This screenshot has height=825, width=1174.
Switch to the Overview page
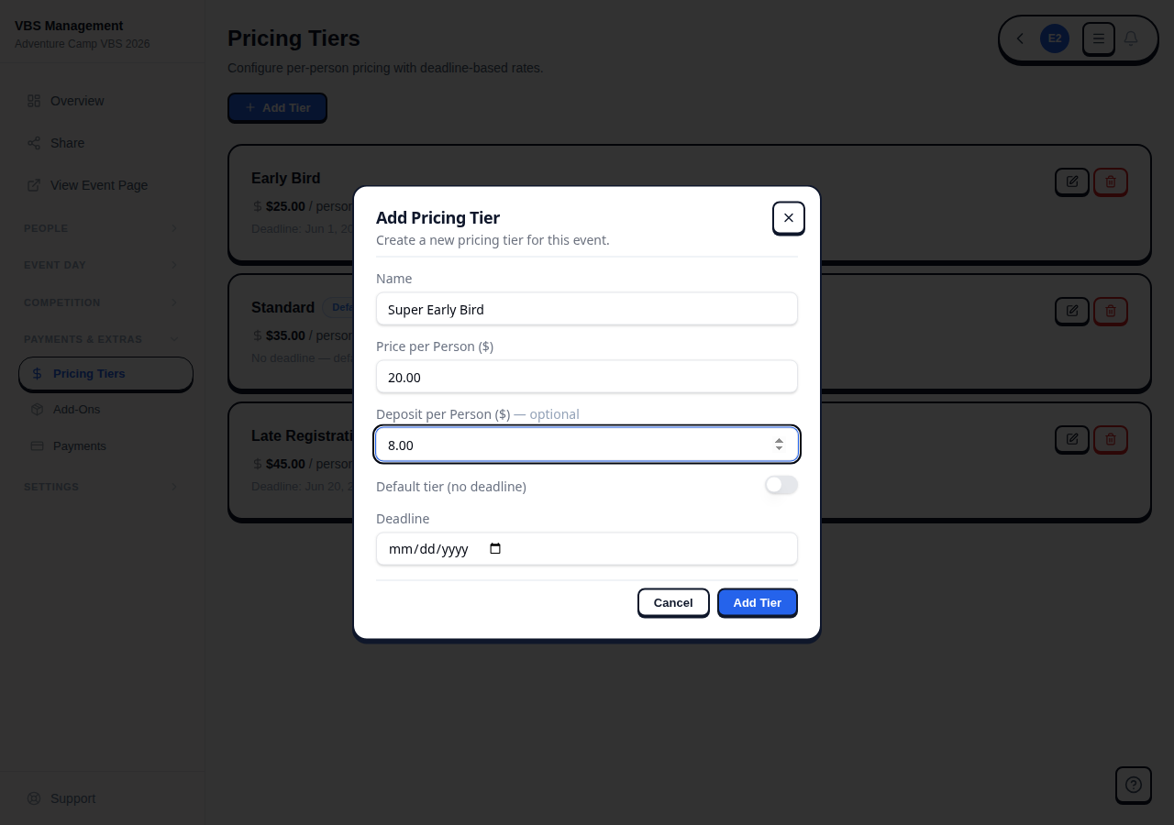point(77,101)
